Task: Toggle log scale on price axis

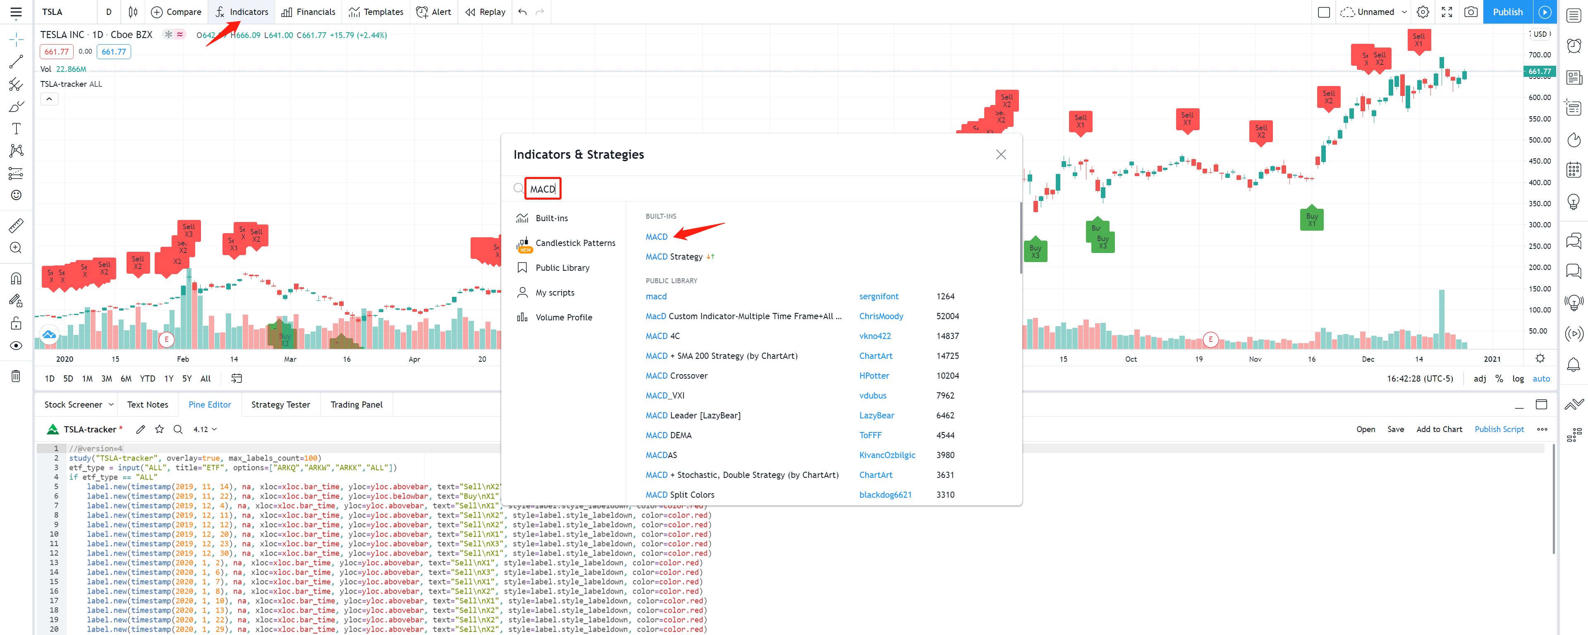Action: (1518, 379)
